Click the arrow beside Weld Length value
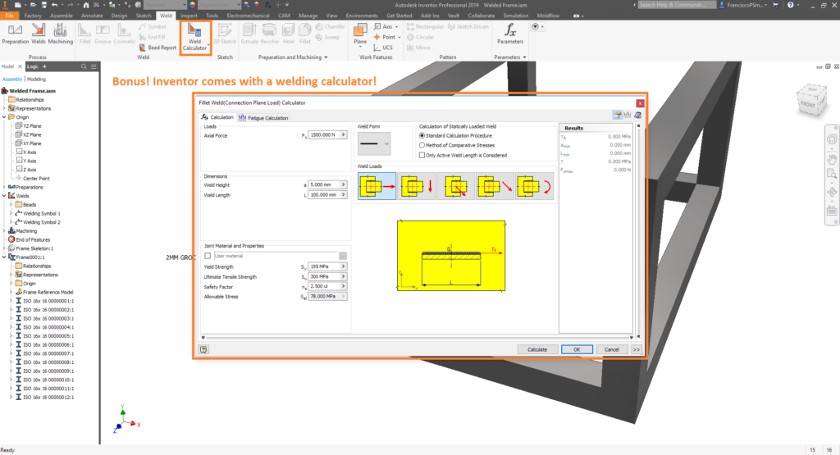This screenshot has height=455, width=840. pyautogui.click(x=344, y=195)
